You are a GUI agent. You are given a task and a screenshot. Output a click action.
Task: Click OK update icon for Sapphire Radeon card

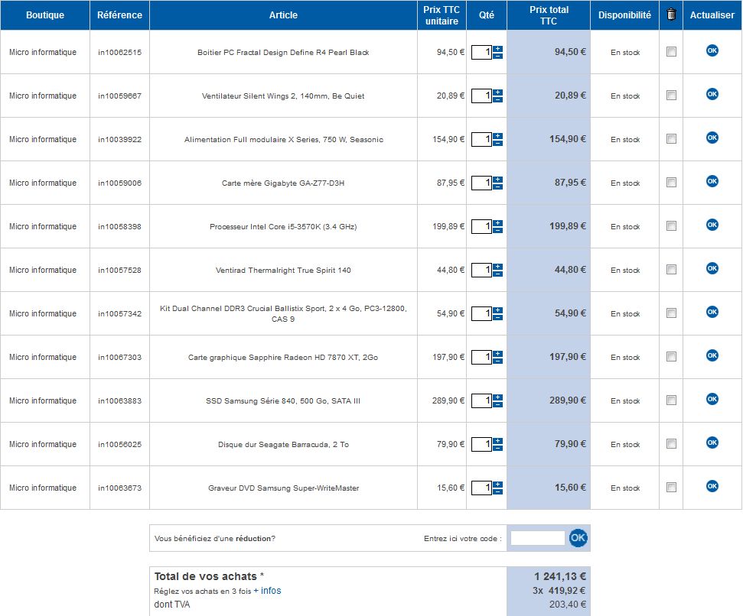(x=712, y=355)
